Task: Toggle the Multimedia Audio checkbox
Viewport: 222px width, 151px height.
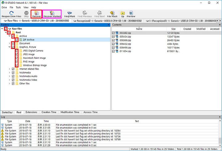Action: pyautogui.click(x=13, y=76)
